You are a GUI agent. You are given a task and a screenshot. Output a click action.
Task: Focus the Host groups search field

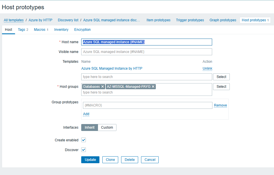(147, 92)
